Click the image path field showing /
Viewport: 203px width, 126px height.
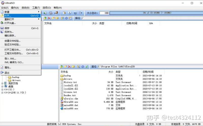[x=142, y=18]
